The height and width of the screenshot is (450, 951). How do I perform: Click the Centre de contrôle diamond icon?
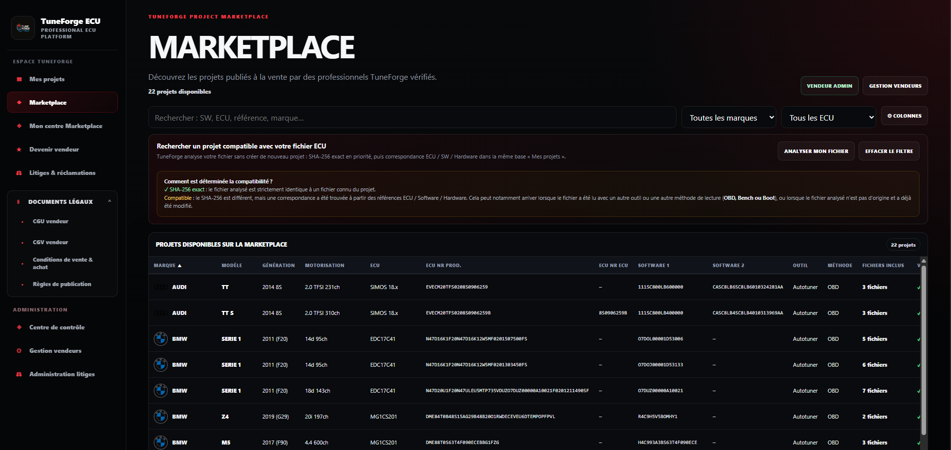coord(19,327)
